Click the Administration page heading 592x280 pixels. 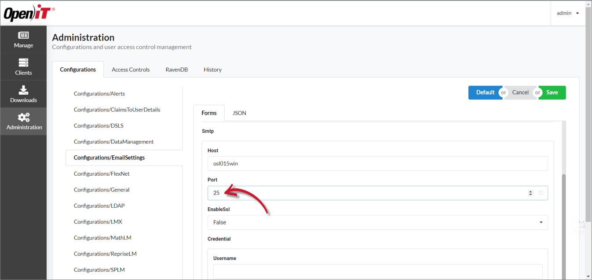pos(83,37)
